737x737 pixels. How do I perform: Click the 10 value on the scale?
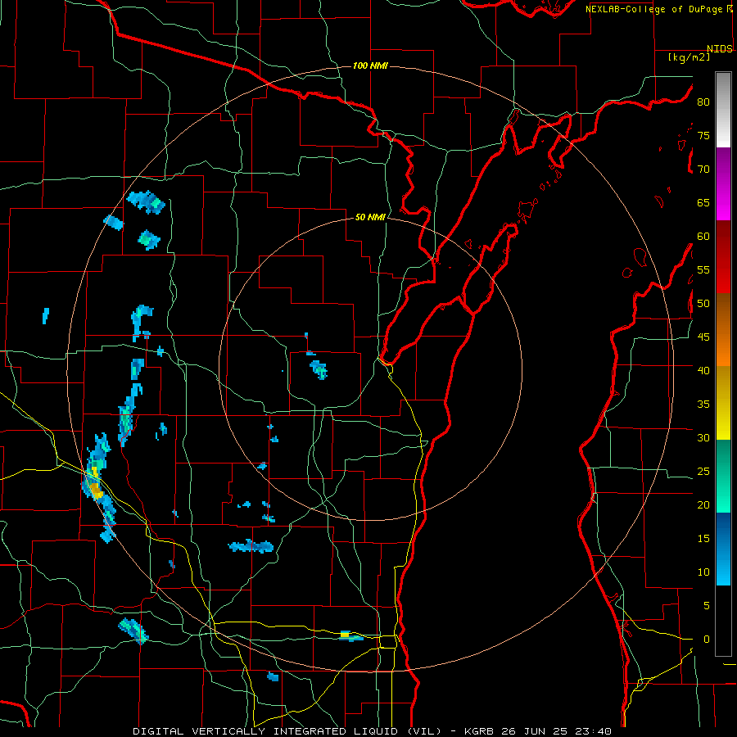703,572
